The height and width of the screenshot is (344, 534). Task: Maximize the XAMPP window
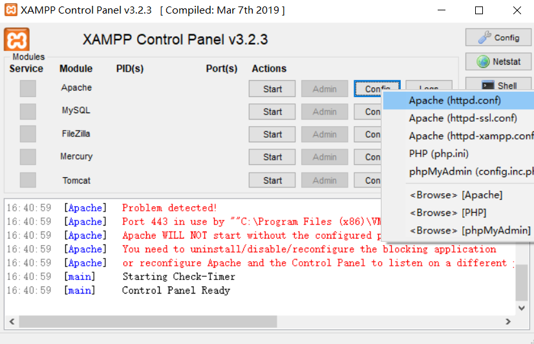pos(479,10)
